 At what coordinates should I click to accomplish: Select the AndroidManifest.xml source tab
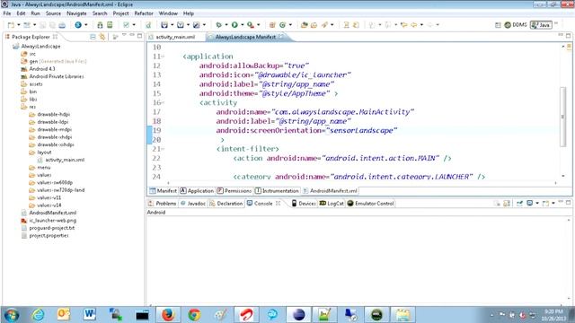click(x=330, y=191)
